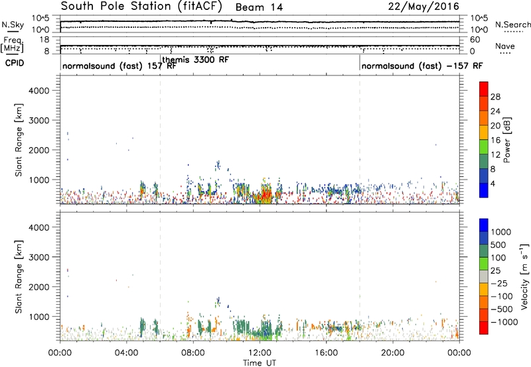
Task: Select the "Freq. [MHz]" axis label
Action: 13,44
